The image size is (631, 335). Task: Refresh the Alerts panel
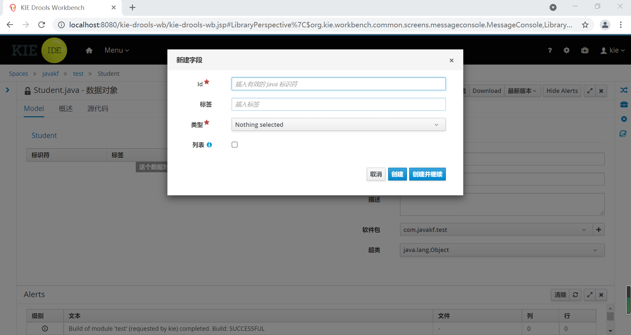click(575, 295)
